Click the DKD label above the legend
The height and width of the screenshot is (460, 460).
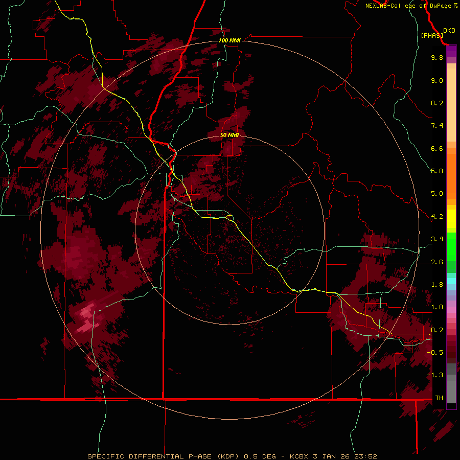(449, 31)
